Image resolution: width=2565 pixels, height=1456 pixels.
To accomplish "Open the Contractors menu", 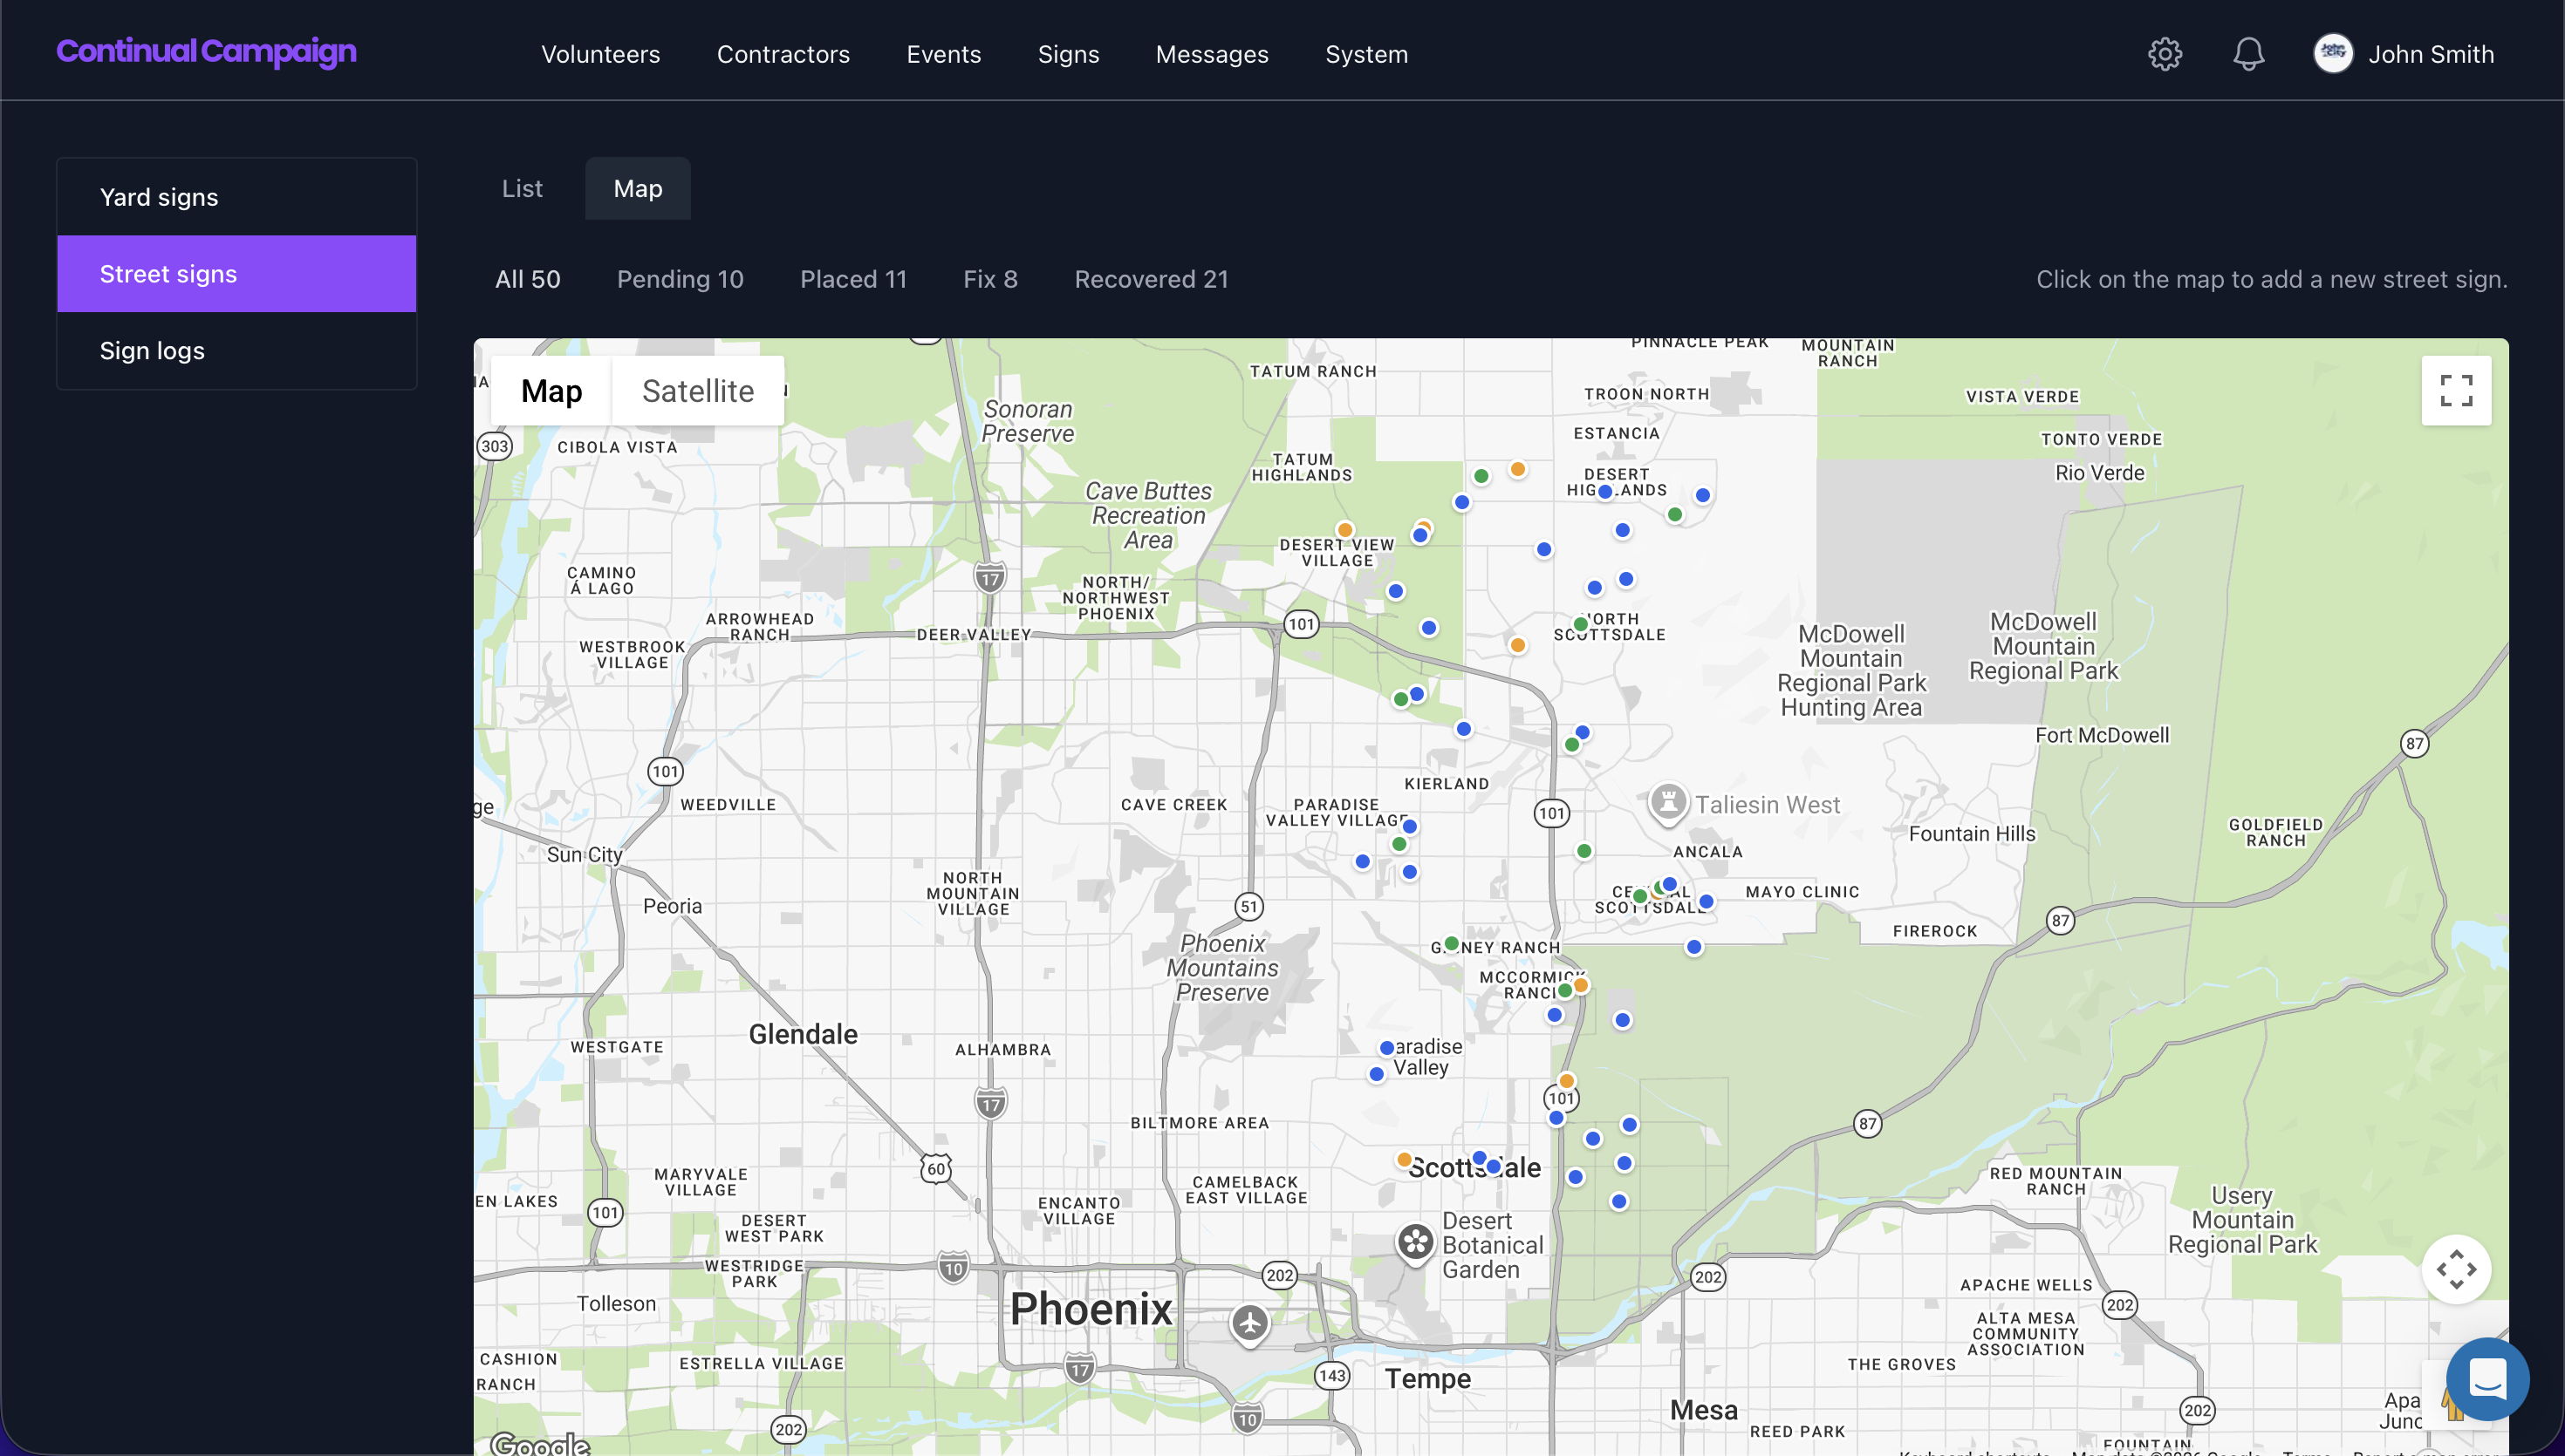I will pos(783,54).
